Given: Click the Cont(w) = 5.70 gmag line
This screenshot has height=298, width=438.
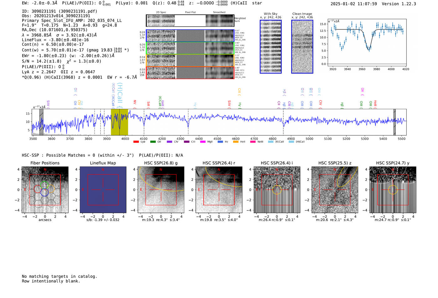Looking at the screenshot, I should (75, 50).
